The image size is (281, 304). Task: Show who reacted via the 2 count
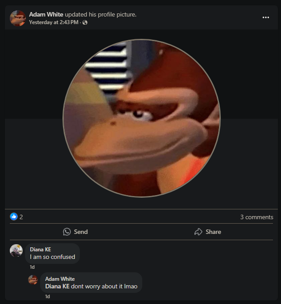(x=21, y=217)
